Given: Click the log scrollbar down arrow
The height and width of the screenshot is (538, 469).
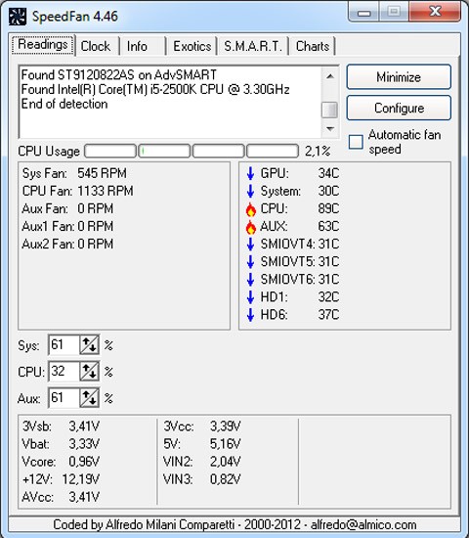Looking at the screenshot, I should click(330, 129).
